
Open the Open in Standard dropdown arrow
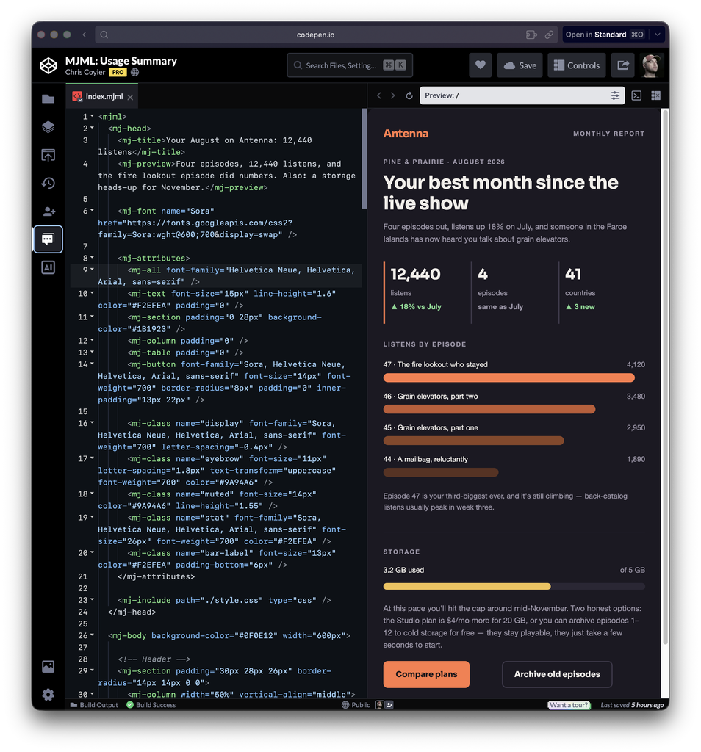pyautogui.click(x=658, y=35)
